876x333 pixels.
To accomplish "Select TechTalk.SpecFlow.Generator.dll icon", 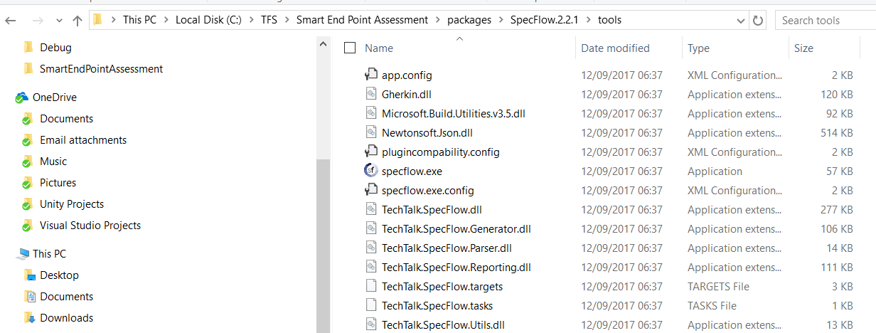I will 370,228.
